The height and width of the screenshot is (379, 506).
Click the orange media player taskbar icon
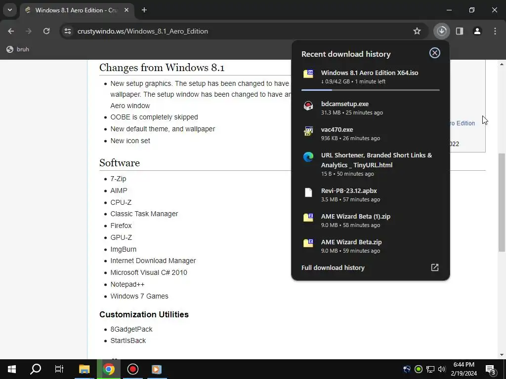157,369
